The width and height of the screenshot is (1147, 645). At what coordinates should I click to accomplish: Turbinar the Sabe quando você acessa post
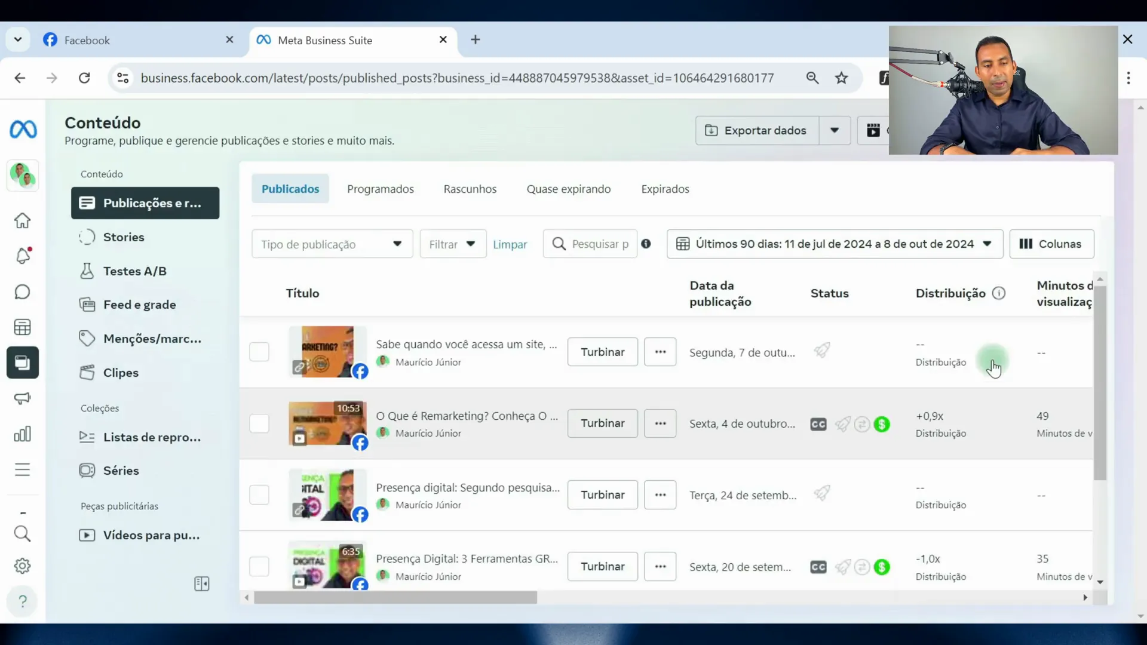pyautogui.click(x=602, y=352)
